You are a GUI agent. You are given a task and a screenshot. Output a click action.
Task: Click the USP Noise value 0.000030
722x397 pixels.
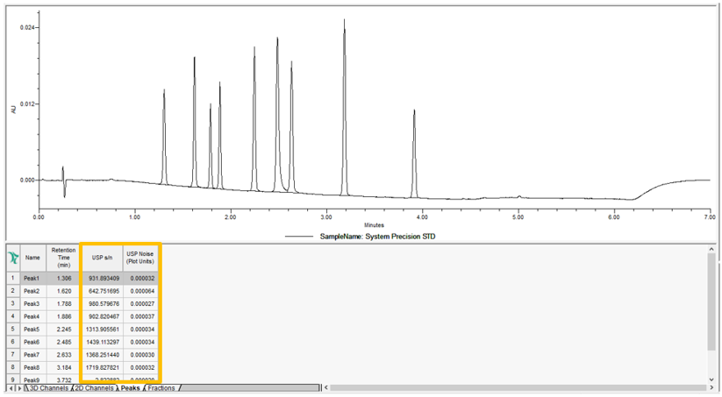141,355
